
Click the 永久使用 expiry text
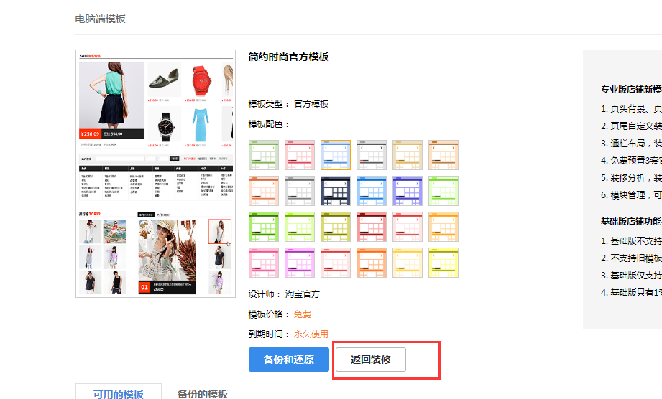click(x=311, y=334)
